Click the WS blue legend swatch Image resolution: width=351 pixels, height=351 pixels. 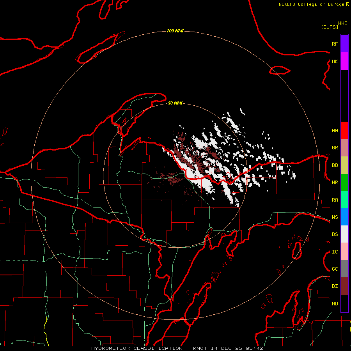pyautogui.click(x=344, y=217)
